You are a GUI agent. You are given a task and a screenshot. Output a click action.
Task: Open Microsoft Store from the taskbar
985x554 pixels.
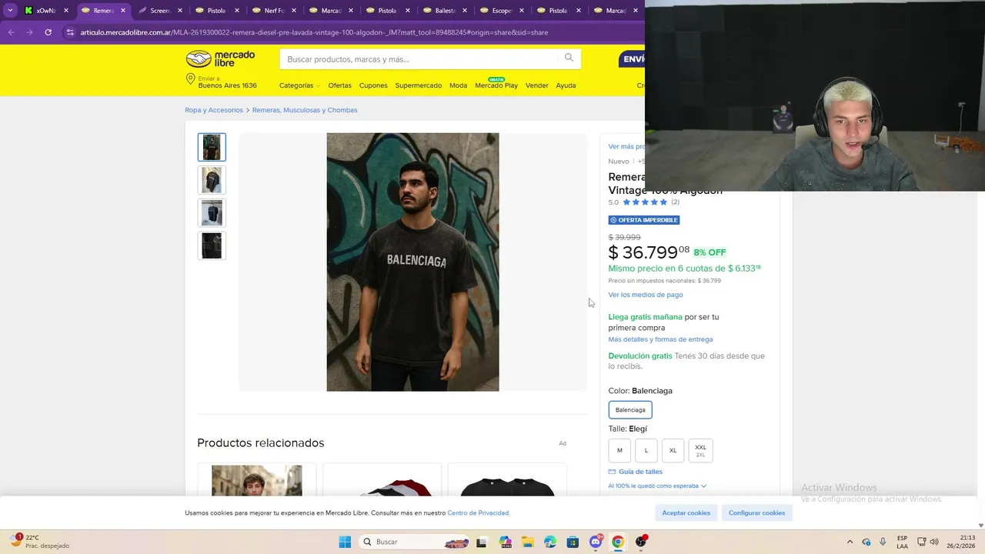point(573,542)
